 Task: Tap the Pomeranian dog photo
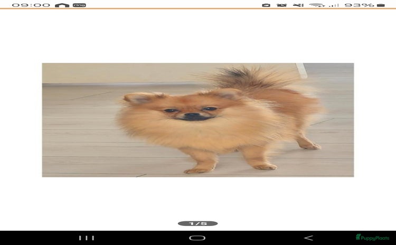click(x=198, y=120)
